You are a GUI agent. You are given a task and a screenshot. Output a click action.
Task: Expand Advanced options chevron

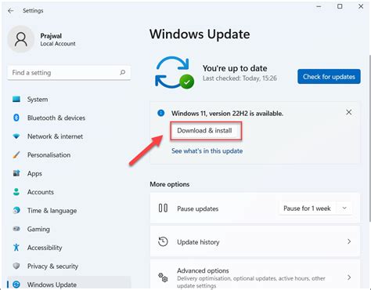tap(349, 277)
